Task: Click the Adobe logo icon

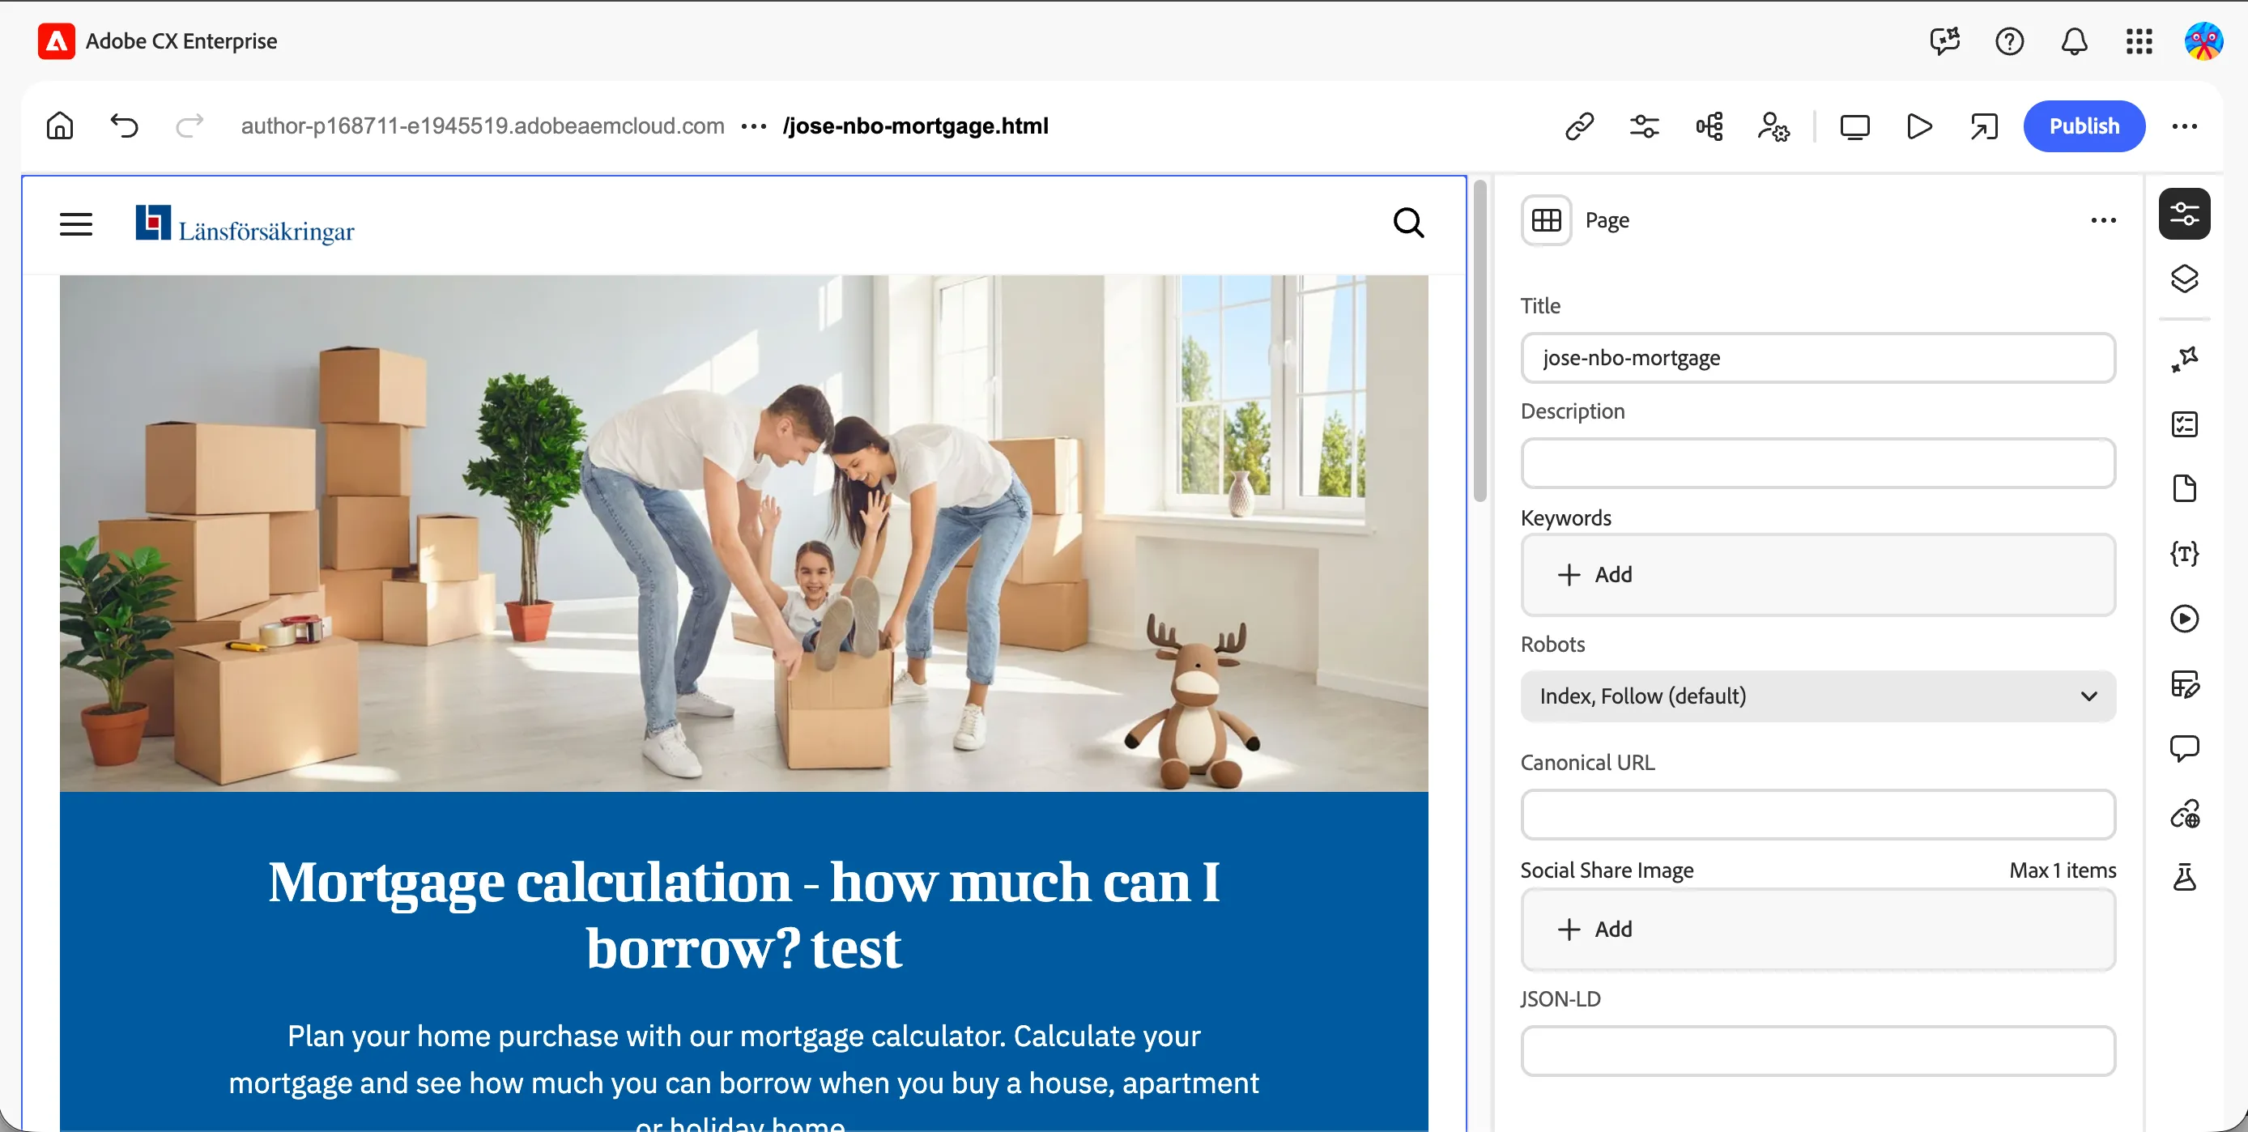Action: 56,41
